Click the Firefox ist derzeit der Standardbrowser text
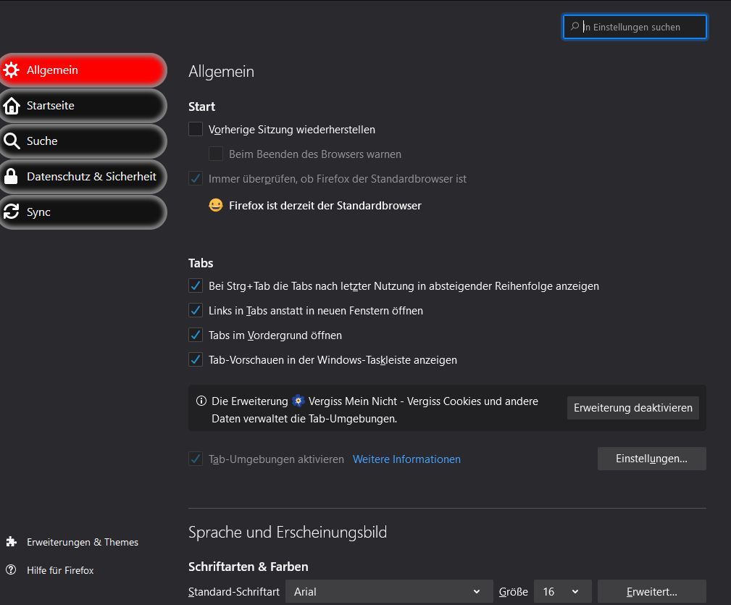The width and height of the screenshot is (731, 605). (x=325, y=206)
